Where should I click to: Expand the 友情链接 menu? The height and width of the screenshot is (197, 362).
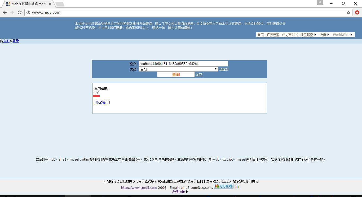(x=180, y=192)
